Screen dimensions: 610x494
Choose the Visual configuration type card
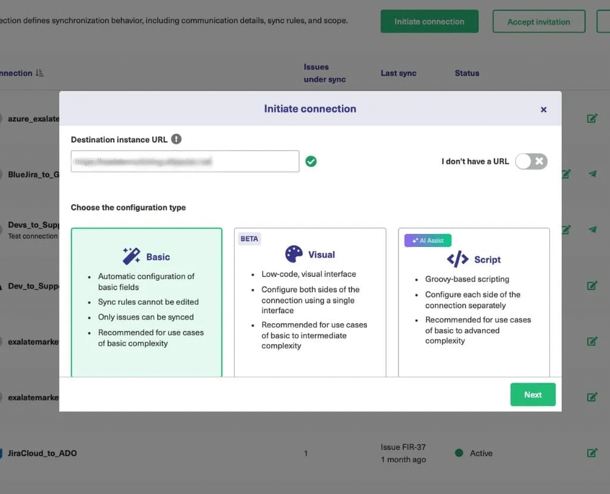click(310, 302)
